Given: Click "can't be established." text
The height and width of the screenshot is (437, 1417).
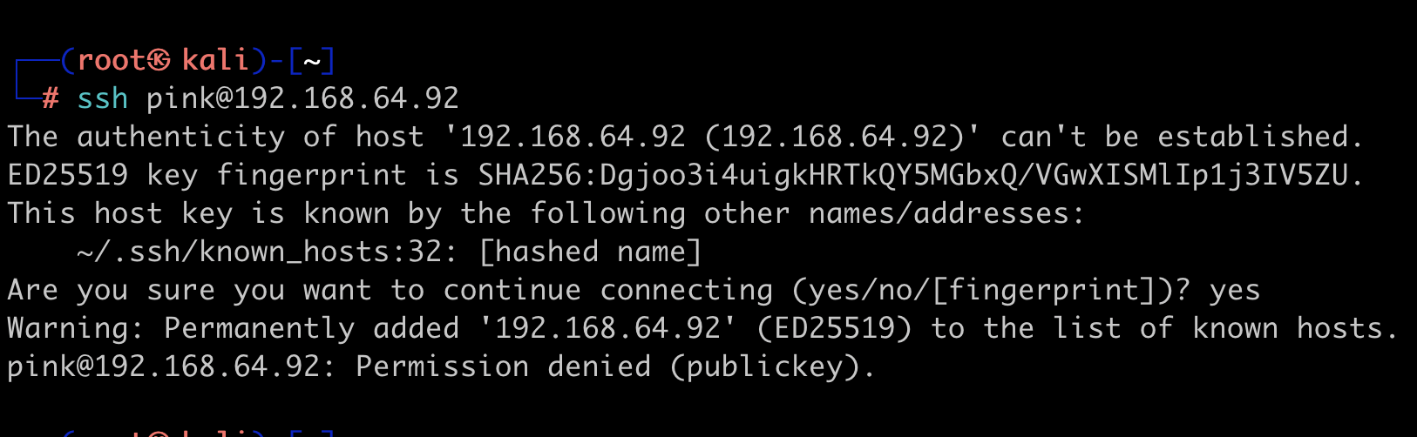Looking at the screenshot, I should click(x=1183, y=137).
